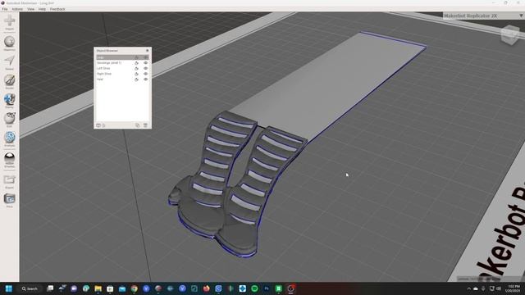Select the second object in Object Browser
This screenshot has height=295, width=525.
pyautogui.click(x=122, y=63)
